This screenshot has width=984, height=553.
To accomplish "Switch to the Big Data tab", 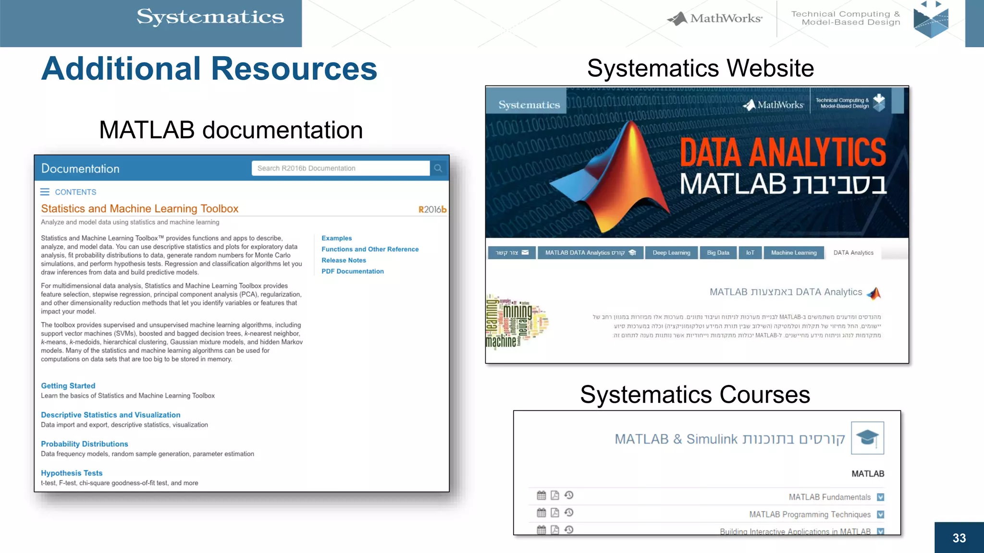I will pos(718,252).
